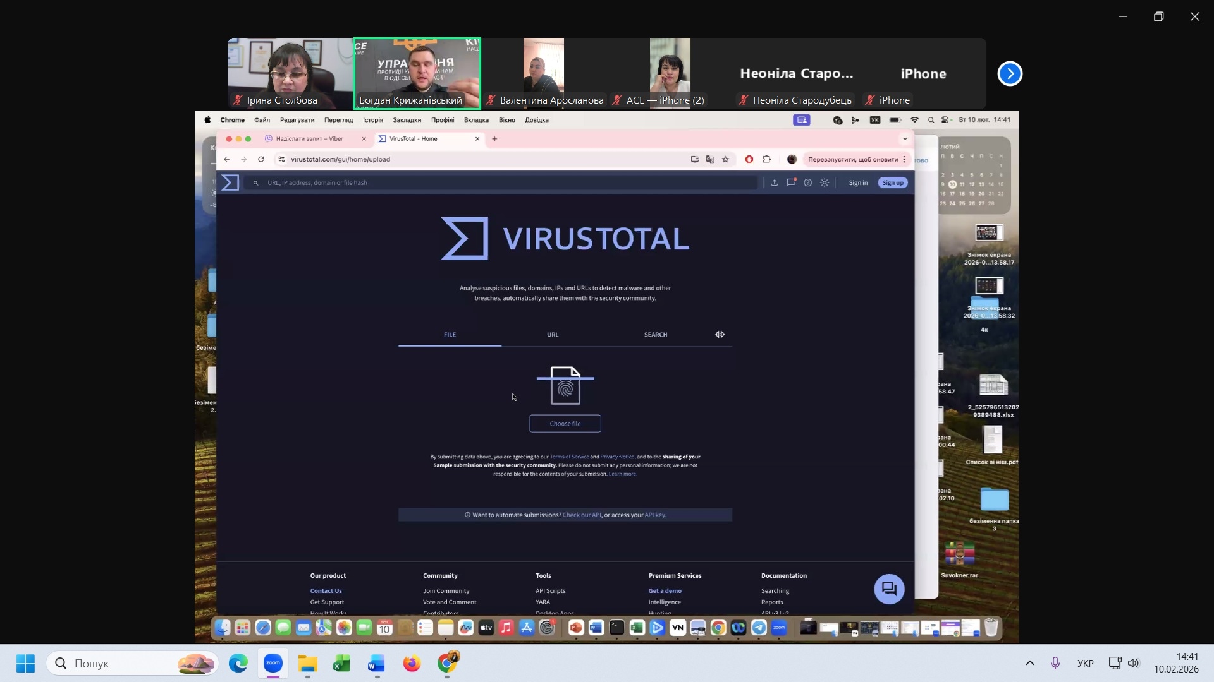The image size is (1214, 682).
Task: Open Zoom from the Windows taskbar
Action: pyautogui.click(x=273, y=663)
